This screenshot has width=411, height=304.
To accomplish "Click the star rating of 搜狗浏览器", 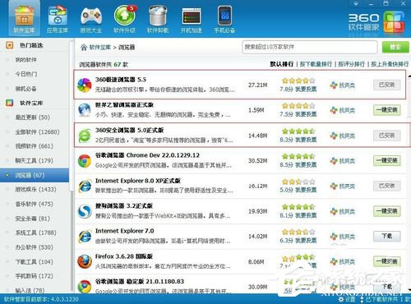I will (x=298, y=207).
